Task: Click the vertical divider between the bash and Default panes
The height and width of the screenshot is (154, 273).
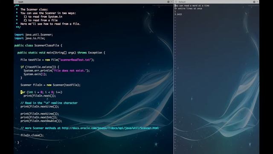Action: [x=174, y=79]
